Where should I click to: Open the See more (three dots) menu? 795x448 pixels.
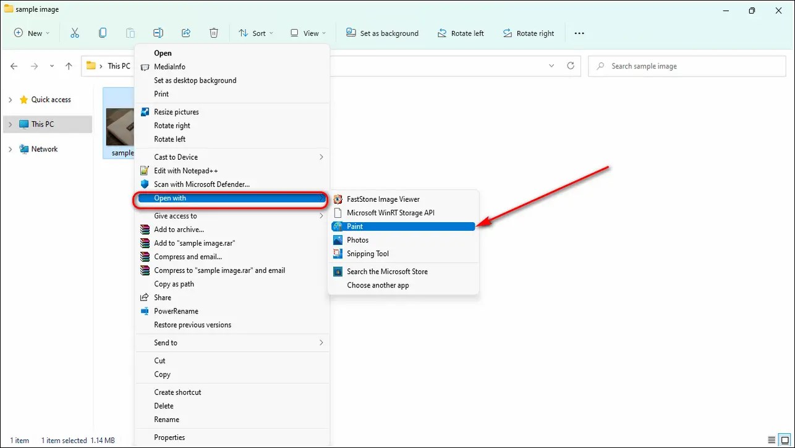(579, 33)
